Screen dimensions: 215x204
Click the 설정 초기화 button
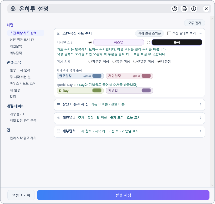[21, 195]
